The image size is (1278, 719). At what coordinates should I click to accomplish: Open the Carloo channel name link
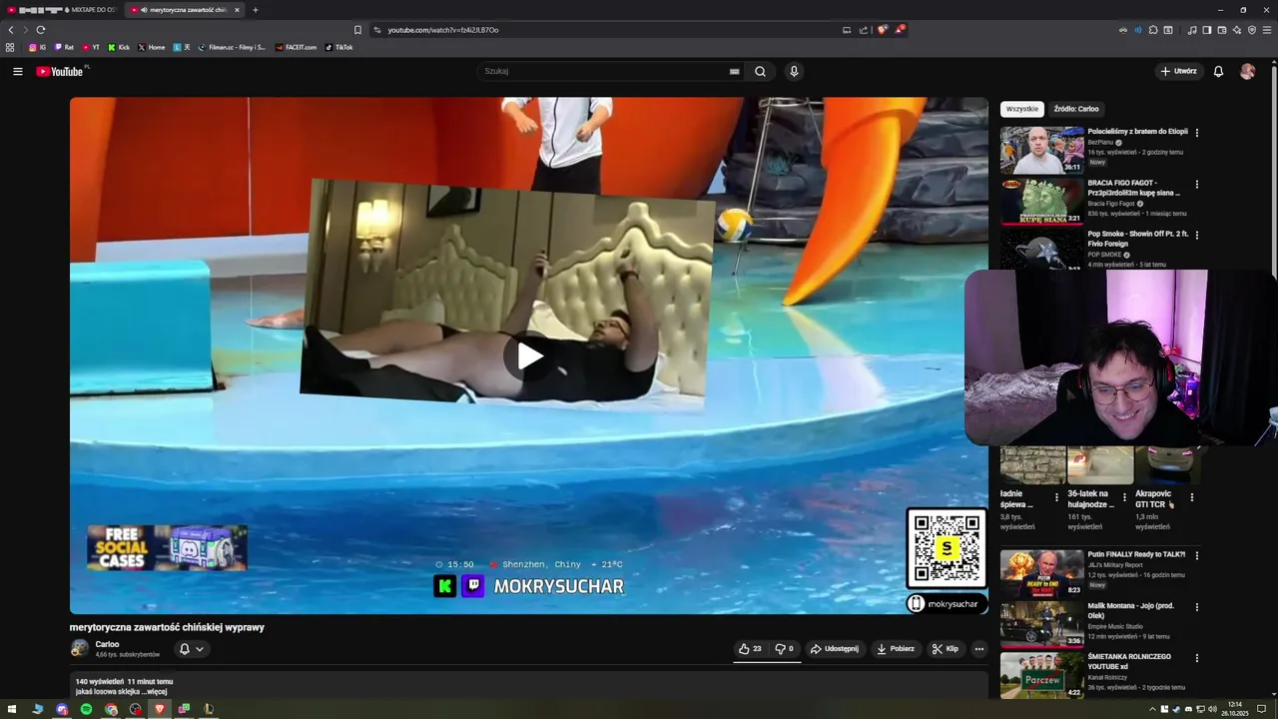[x=107, y=644]
